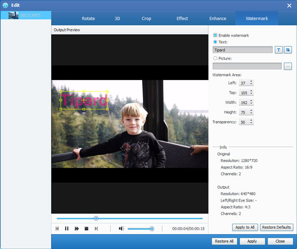Screen dimensions: 297x249
Task: Uncheck Enable watermark checkbox
Action: pyautogui.click(x=215, y=36)
